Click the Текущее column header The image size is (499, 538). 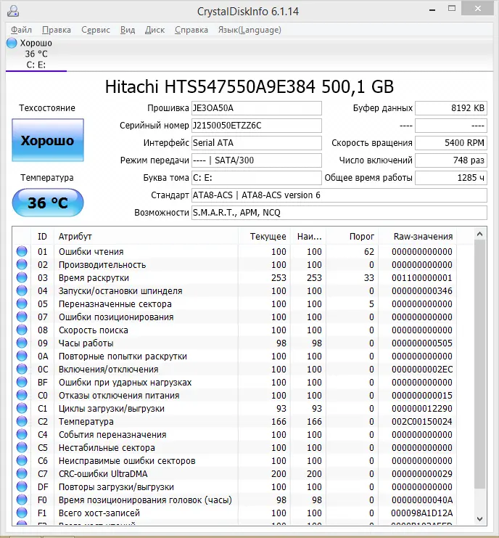[264, 237]
